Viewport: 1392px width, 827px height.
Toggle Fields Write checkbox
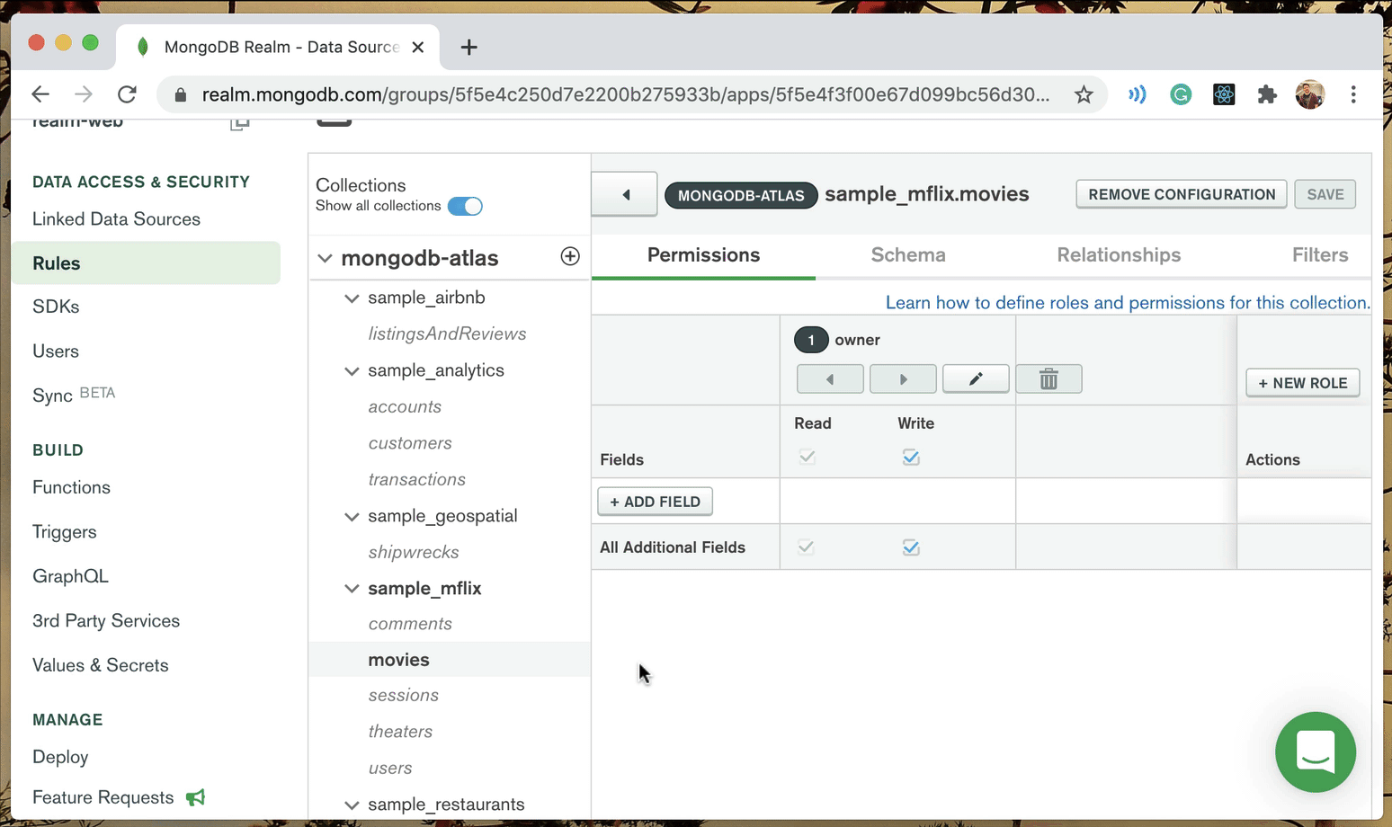click(x=911, y=458)
